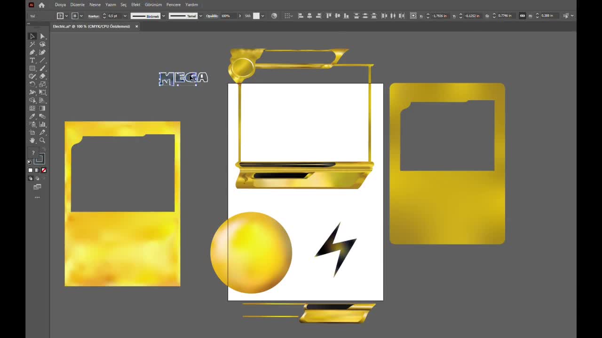Image resolution: width=602 pixels, height=338 pixels.
Task: Select the Eyedropper tool
Action: pos(32,116)
